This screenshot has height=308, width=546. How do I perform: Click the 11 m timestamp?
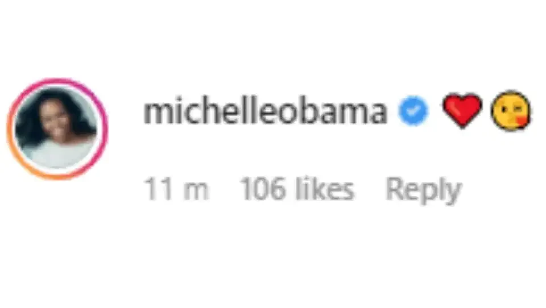click(x=176, y=189)
